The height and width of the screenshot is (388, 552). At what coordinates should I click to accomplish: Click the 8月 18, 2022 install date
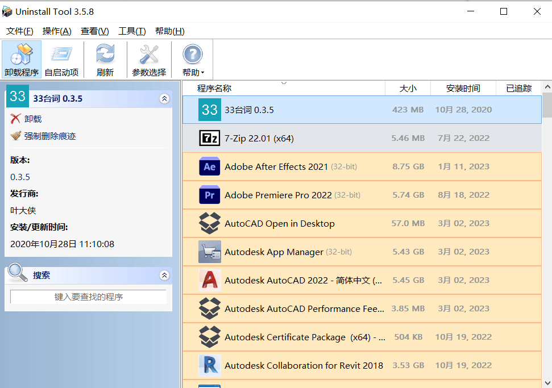tap(464, 195)
